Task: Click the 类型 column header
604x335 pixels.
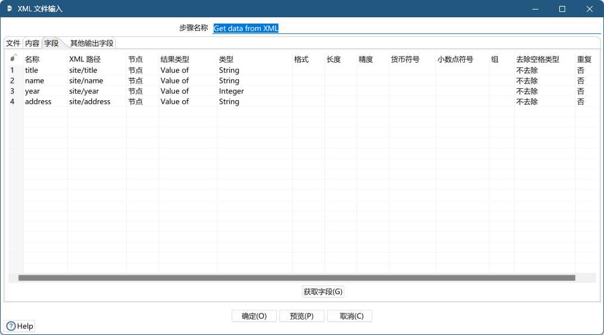Action: pos(254,59)
